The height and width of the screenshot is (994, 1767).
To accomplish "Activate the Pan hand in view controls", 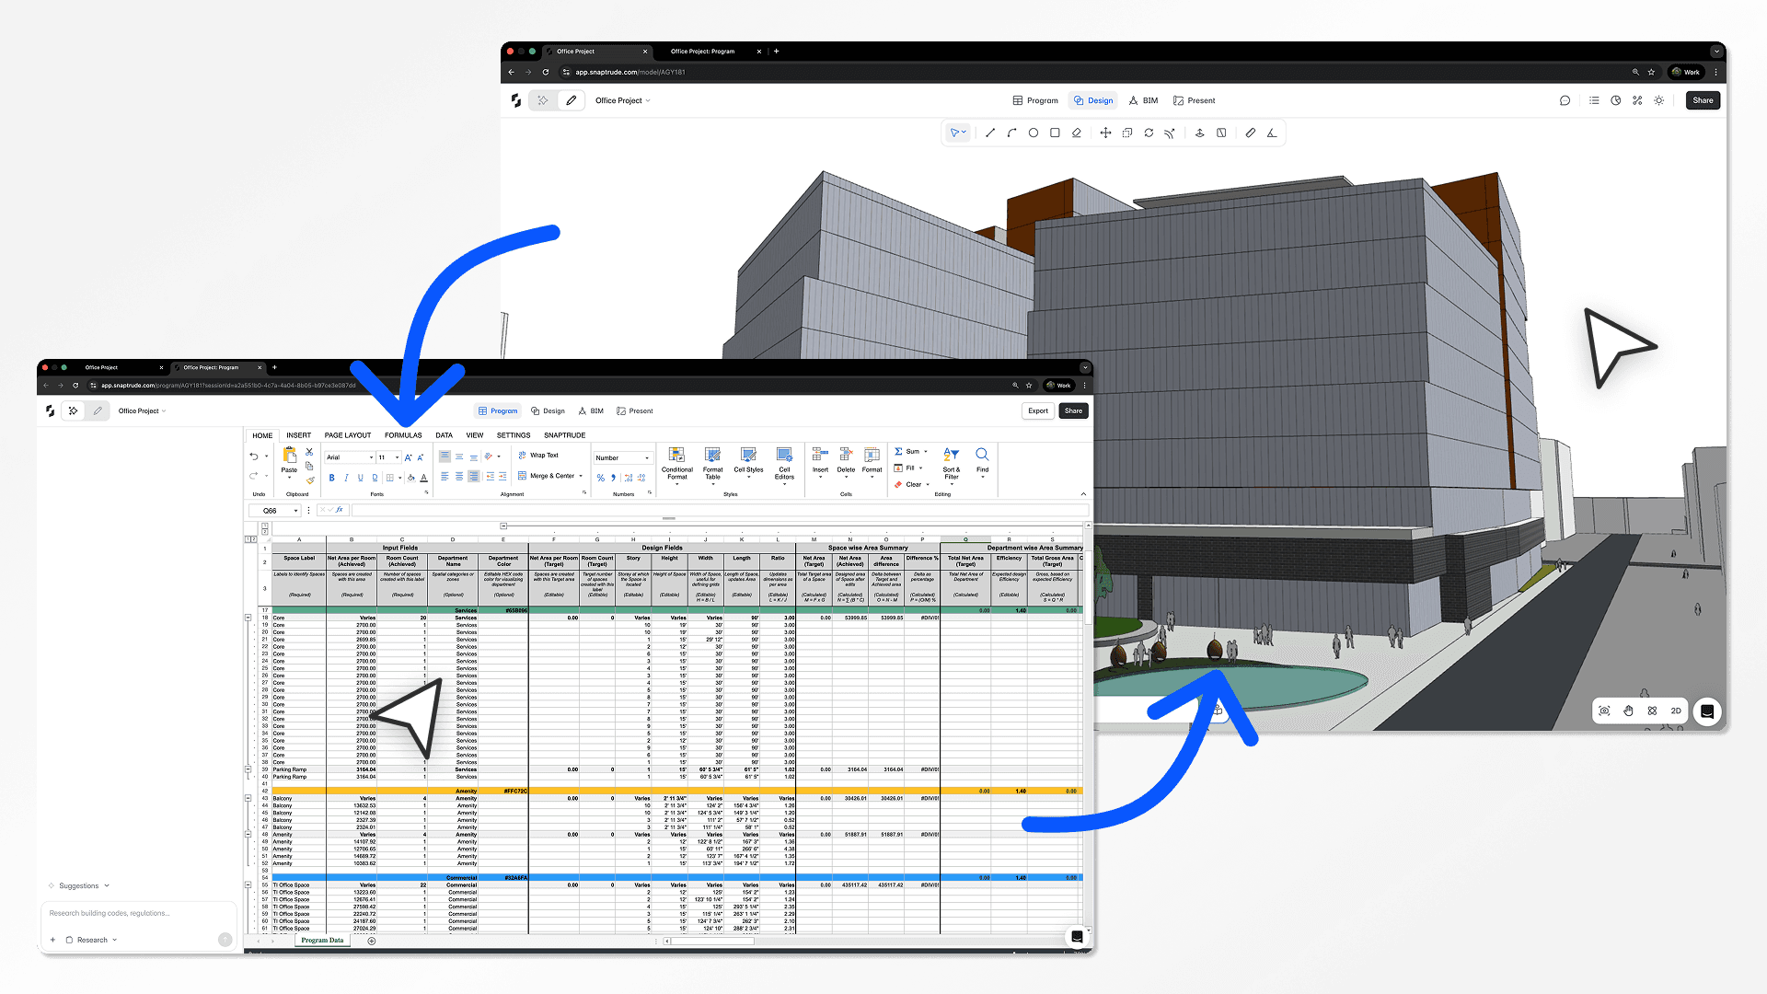I will pos(1628,711).
